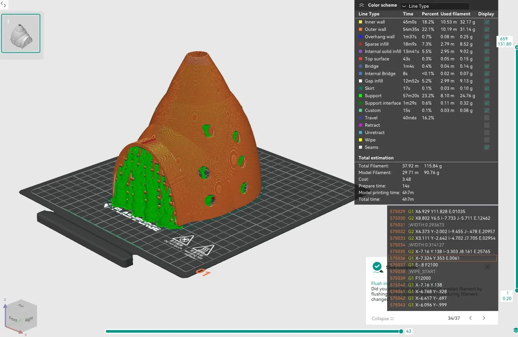The height and width of the screenshot is (337, 518).
Task: Toggle Inner wall display checkbox
Action: tap(487, 22)
